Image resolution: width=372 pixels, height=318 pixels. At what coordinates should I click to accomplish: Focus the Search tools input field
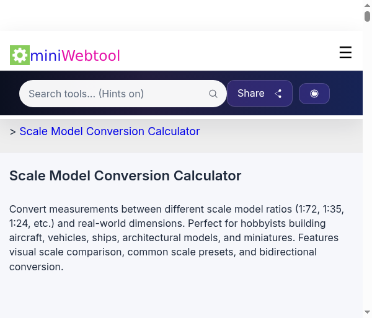[115, 94]
